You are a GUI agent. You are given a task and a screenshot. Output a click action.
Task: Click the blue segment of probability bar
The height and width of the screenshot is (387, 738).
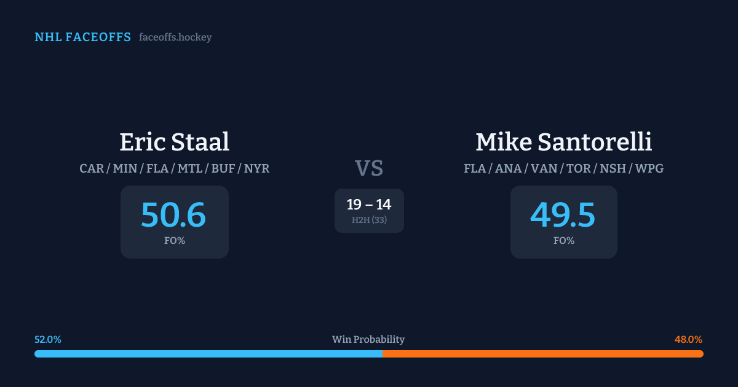208,354
